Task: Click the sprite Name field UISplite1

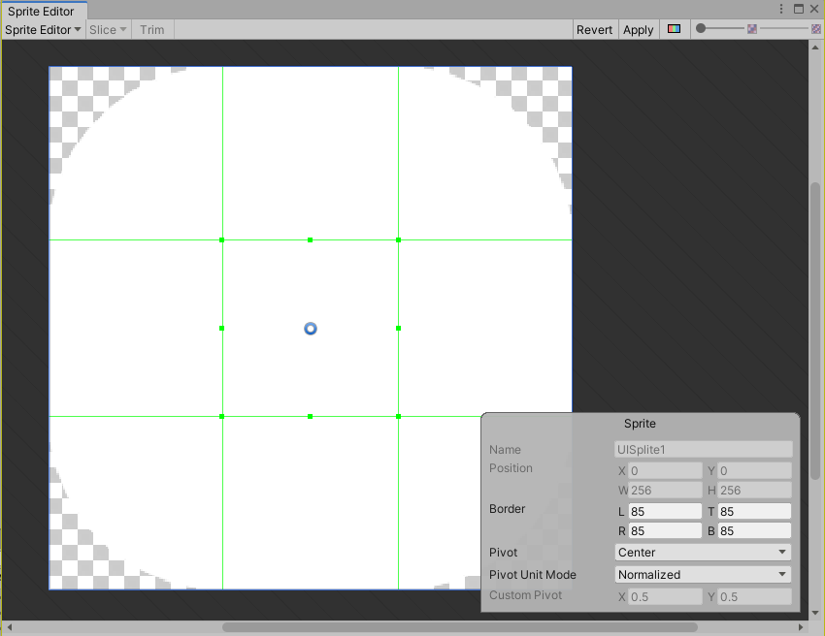Action: [703, 450]
